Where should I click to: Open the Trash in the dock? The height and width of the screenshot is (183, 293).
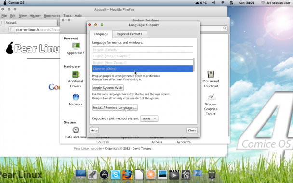tap(212, 175)
